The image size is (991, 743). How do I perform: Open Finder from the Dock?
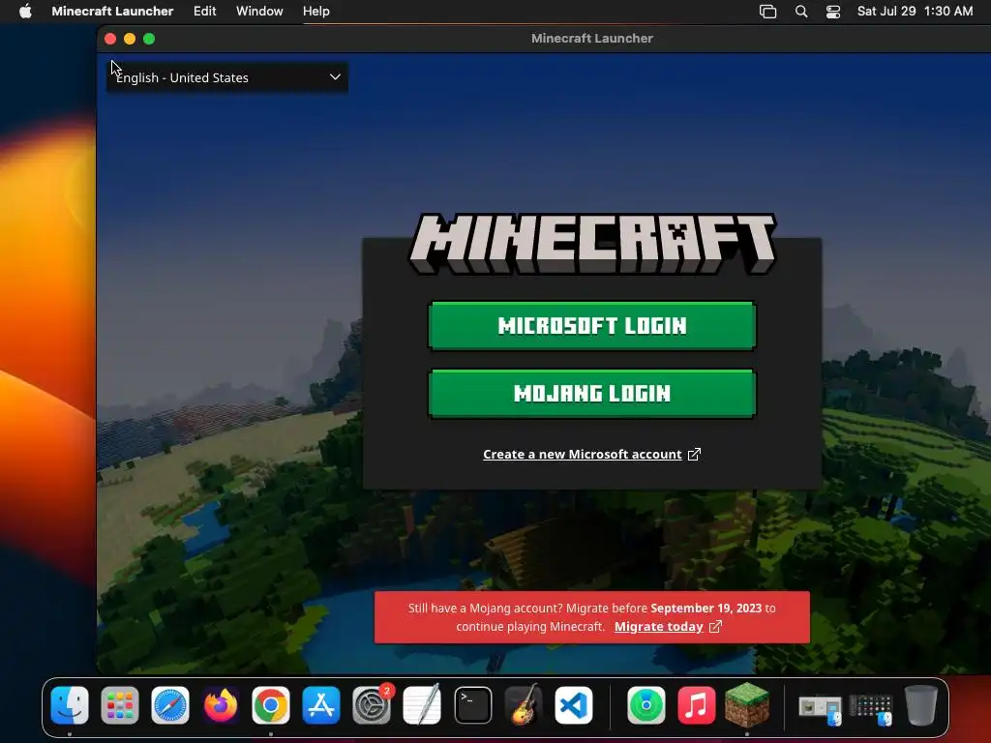pos(70,705)
